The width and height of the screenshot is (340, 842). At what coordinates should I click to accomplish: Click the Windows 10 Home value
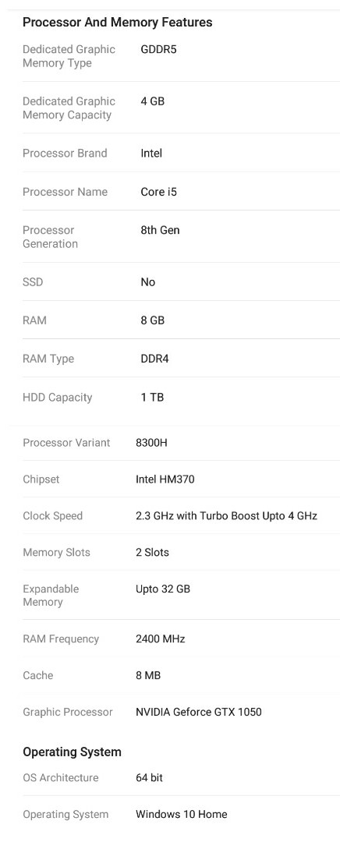(x=182, y=814)
